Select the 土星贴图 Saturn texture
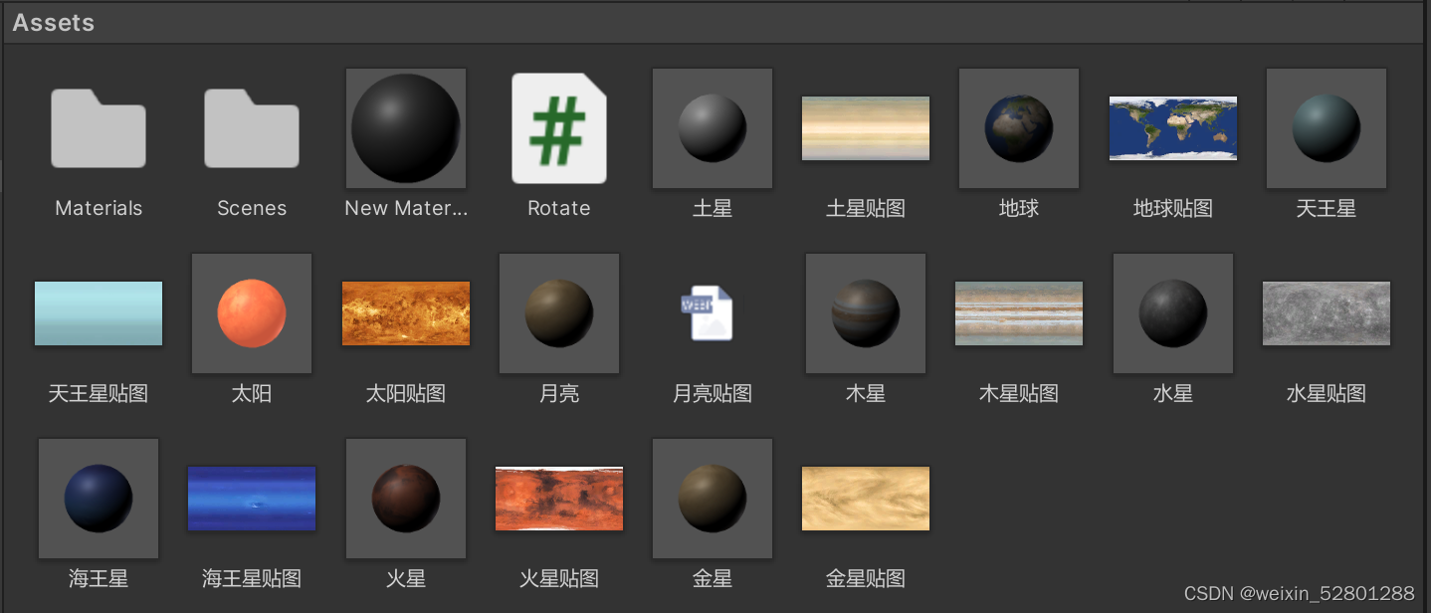1431x613 pixels. point(865,127)
